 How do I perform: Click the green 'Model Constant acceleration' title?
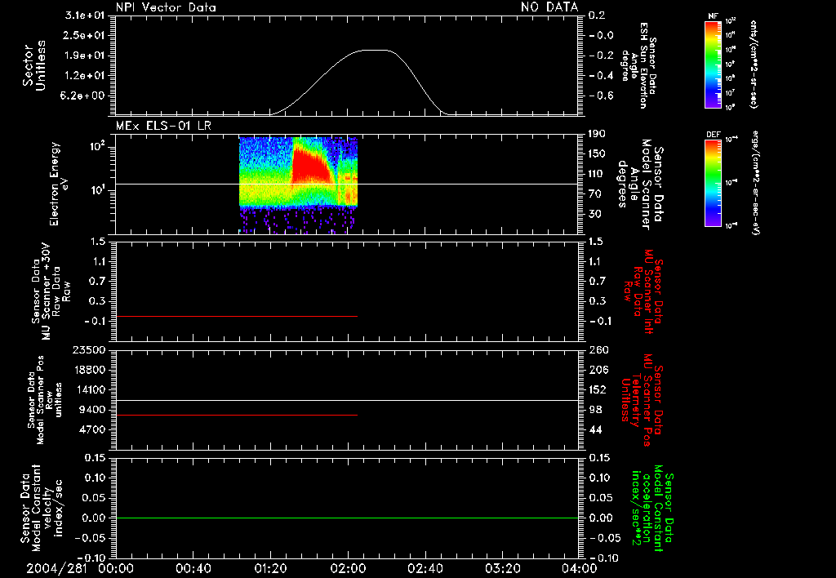click(652, 509)
